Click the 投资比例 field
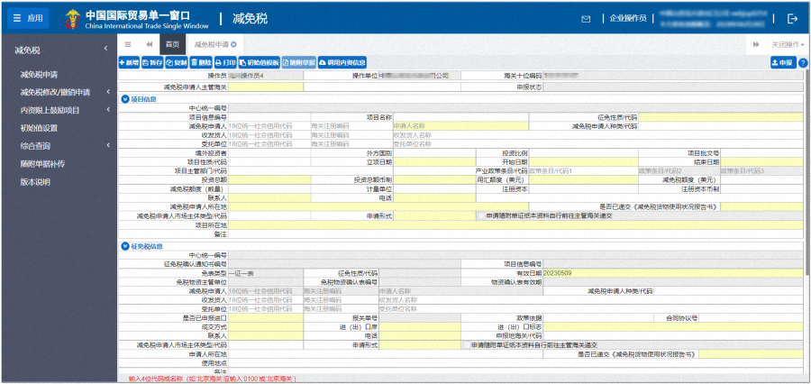This screenshot has height=384, width=811. click(x=583, y=153)
